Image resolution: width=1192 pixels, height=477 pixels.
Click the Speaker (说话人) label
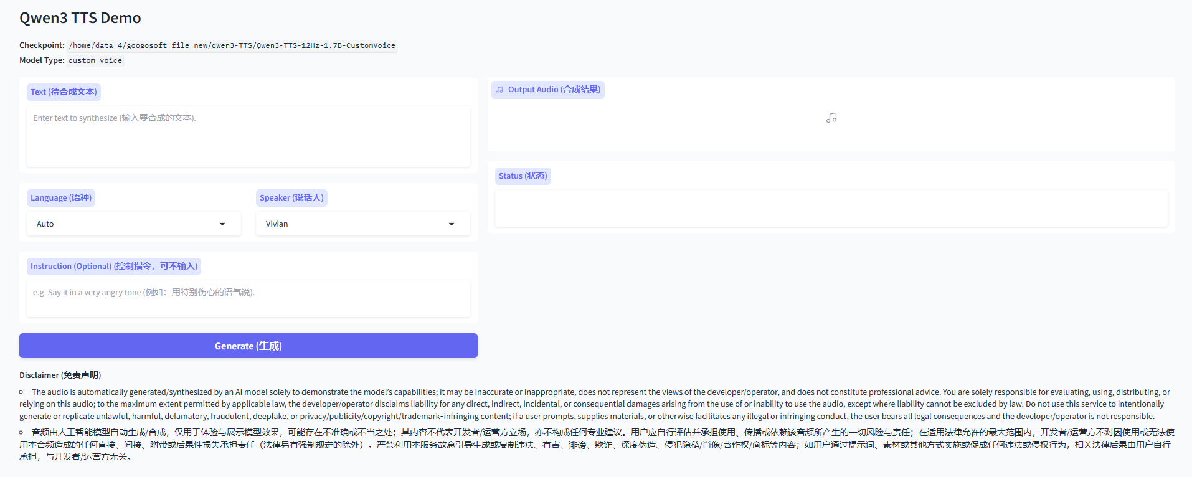tap(291, 197)
